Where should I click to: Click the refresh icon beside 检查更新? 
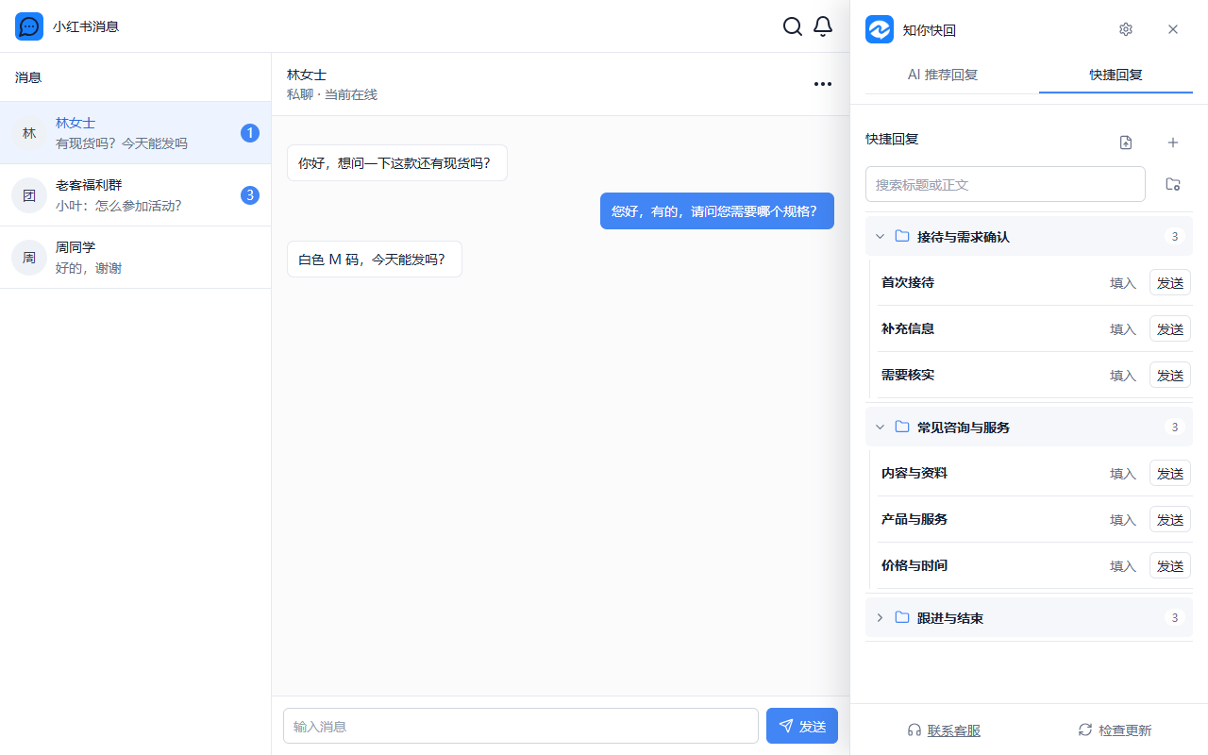click(1085, 730)
